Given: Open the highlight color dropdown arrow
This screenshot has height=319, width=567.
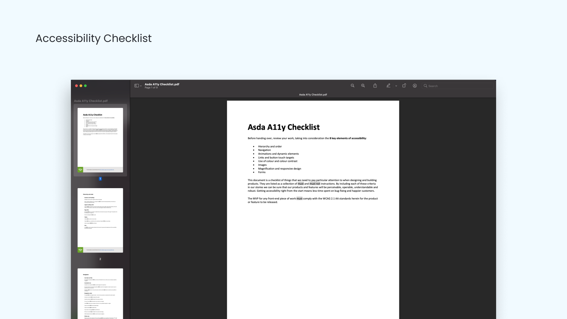Looking at the screenshot, I should tap(396, 86).
